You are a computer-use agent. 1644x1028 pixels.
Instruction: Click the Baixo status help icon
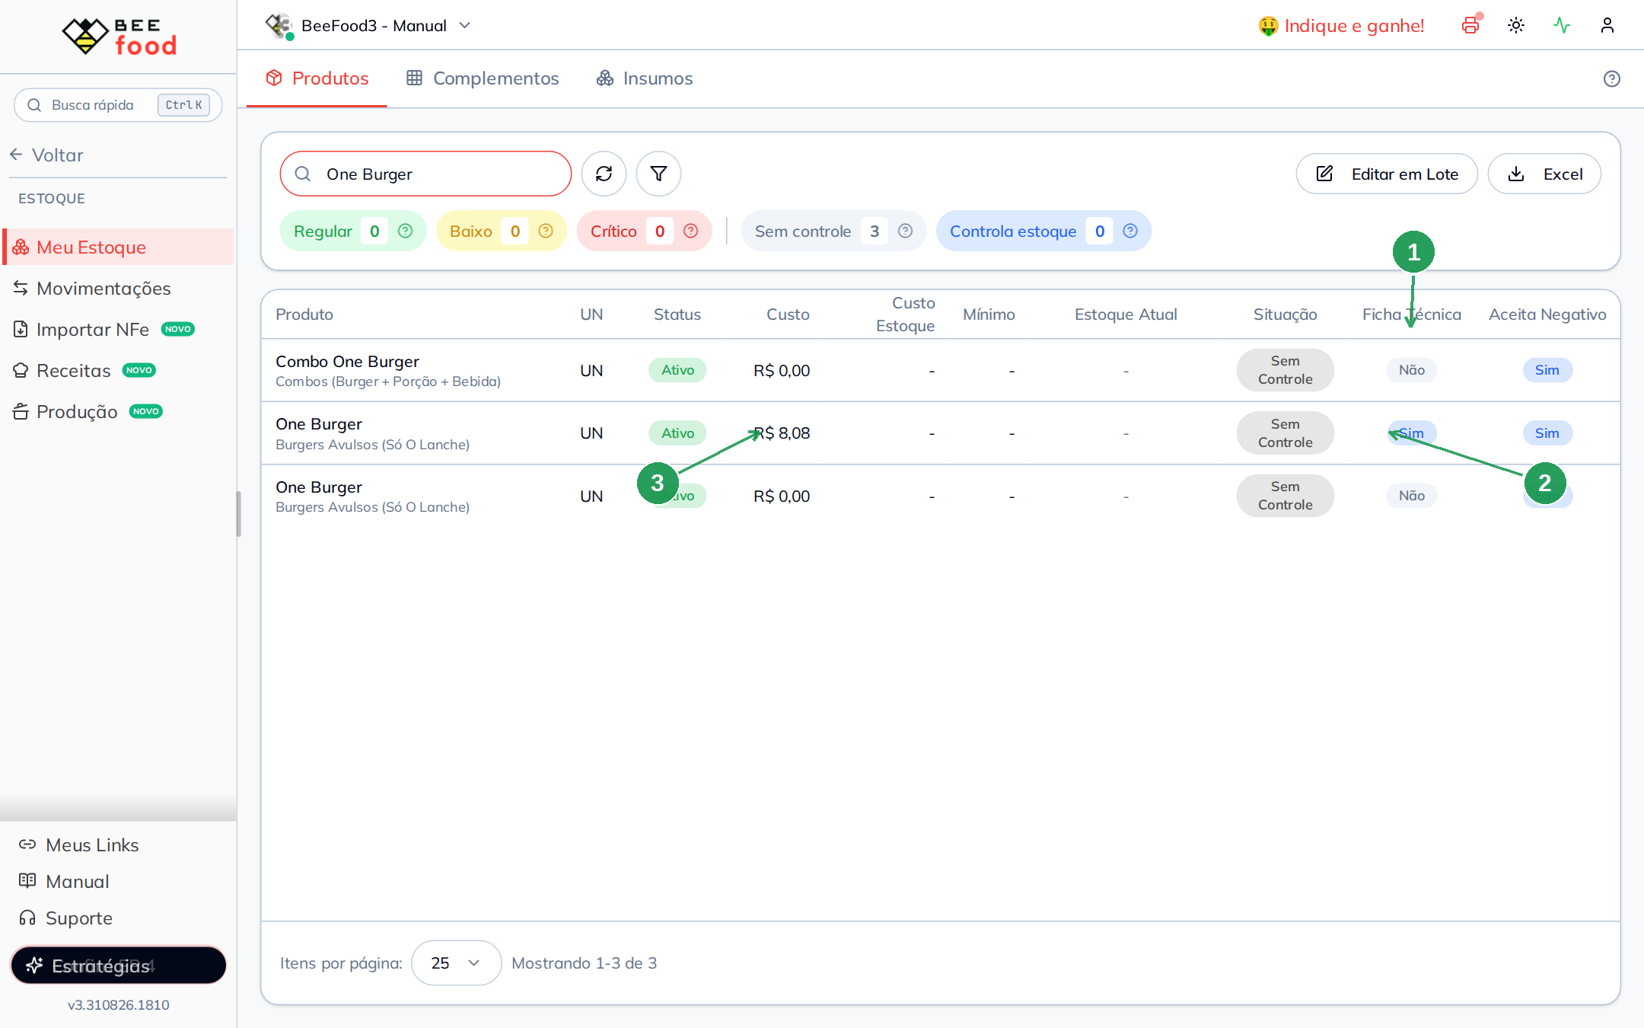click(x=546, y=231)
